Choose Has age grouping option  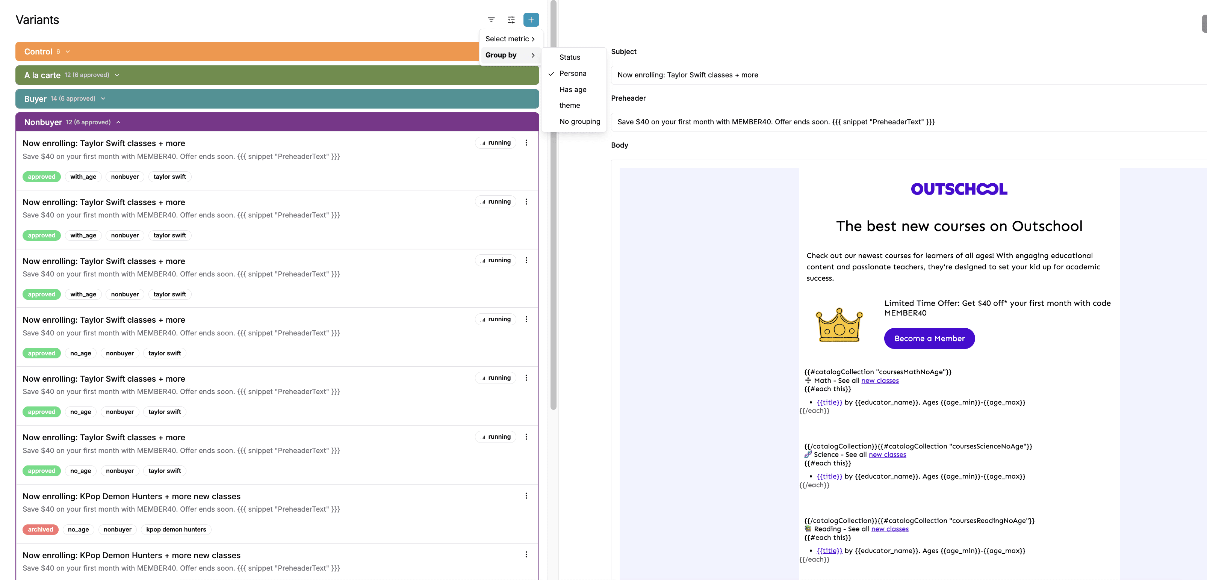pyautogui.click(x=573, y=89)
